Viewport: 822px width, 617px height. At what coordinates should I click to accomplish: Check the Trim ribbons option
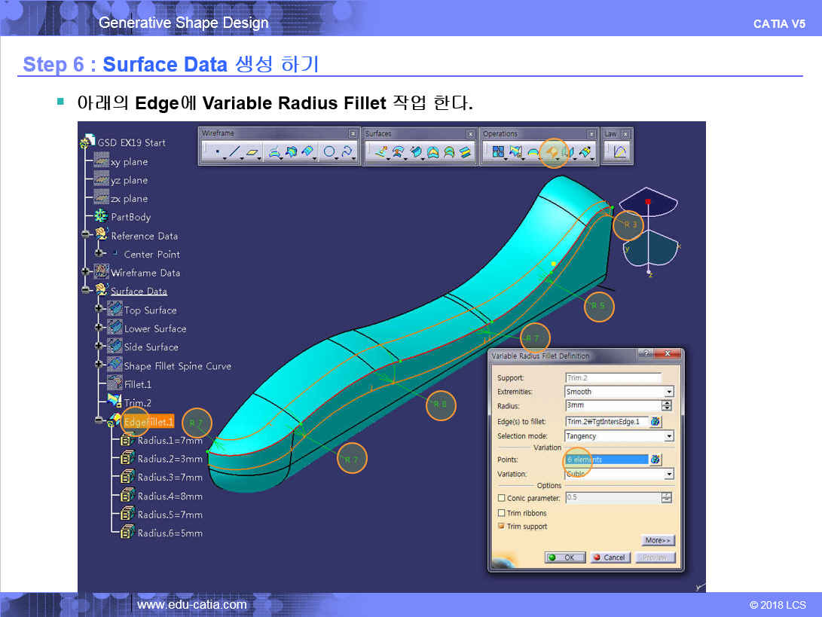click(502, 513)
